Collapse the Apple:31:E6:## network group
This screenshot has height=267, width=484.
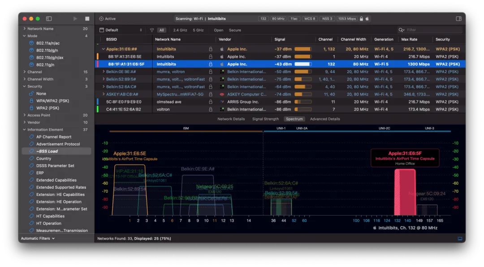pos(104,49)
